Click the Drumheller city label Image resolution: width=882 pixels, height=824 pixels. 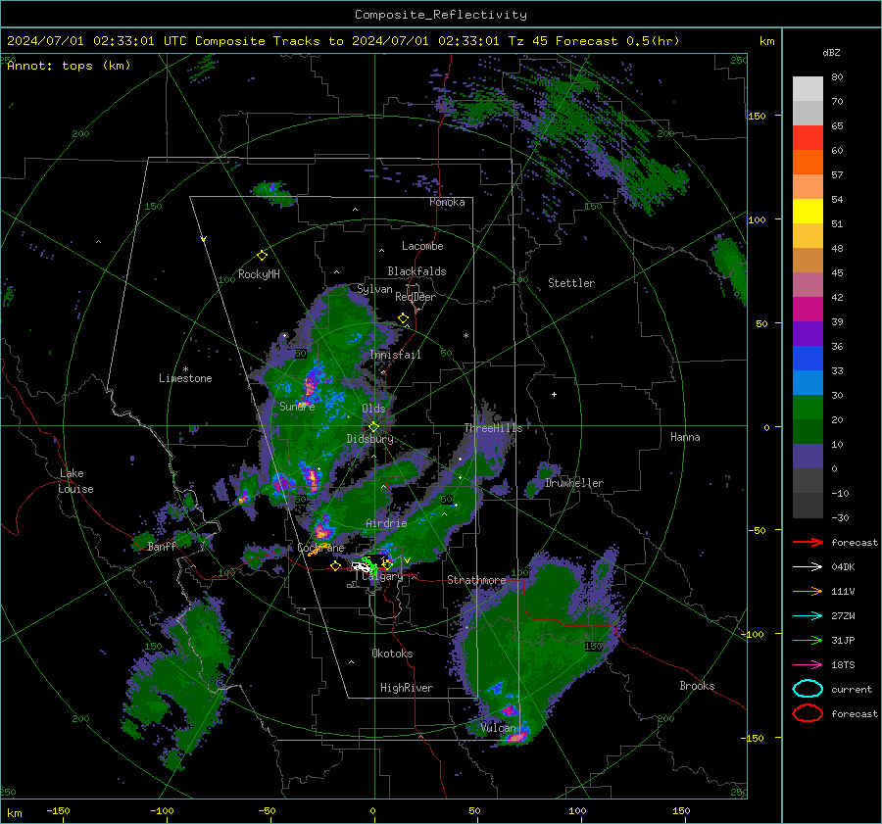574,483
